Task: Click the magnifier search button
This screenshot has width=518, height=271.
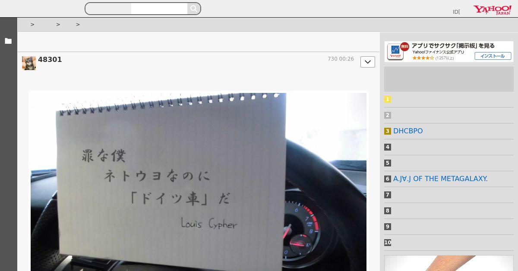Action: pyautogui.click(x=194, y=9)
